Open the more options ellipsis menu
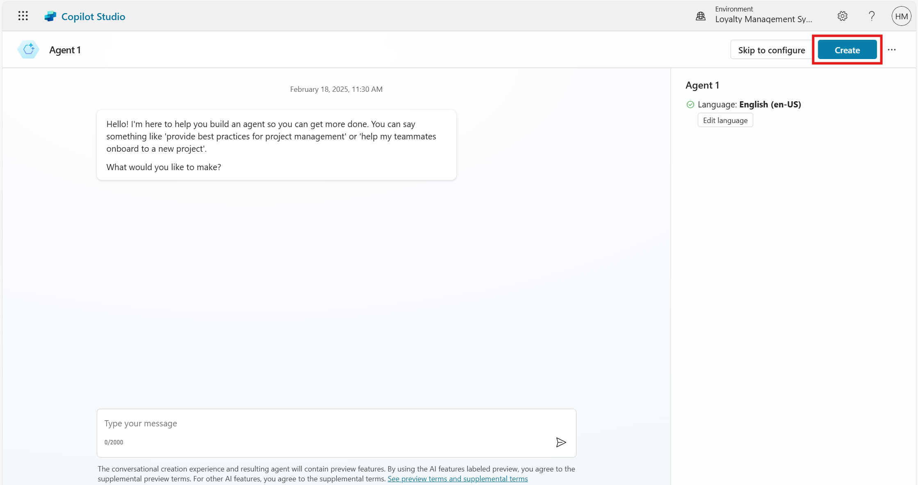Image resolution: width=918 pixels, height=485 pixels. [x=892, y=50]
